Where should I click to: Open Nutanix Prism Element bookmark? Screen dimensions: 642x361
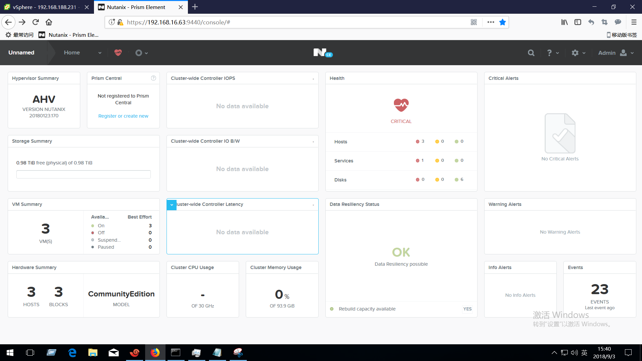click(x=69, y=35)
